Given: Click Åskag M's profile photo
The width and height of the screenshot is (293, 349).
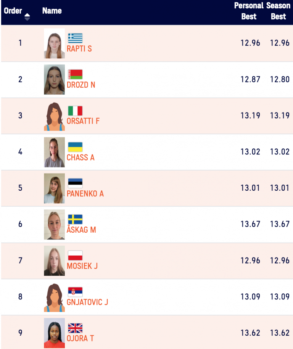Looking at the screenshot, I should pyautogui.click(x=54, y=225).
